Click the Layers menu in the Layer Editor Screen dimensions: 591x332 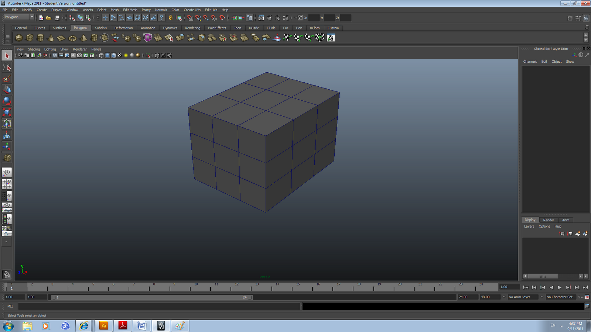[x=529, y=226]
